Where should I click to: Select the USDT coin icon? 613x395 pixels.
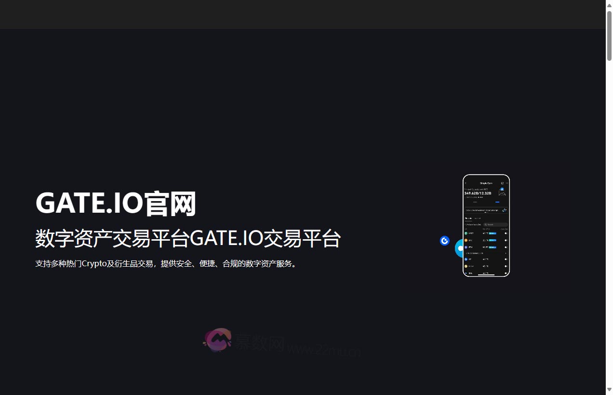tap(465, 232)
